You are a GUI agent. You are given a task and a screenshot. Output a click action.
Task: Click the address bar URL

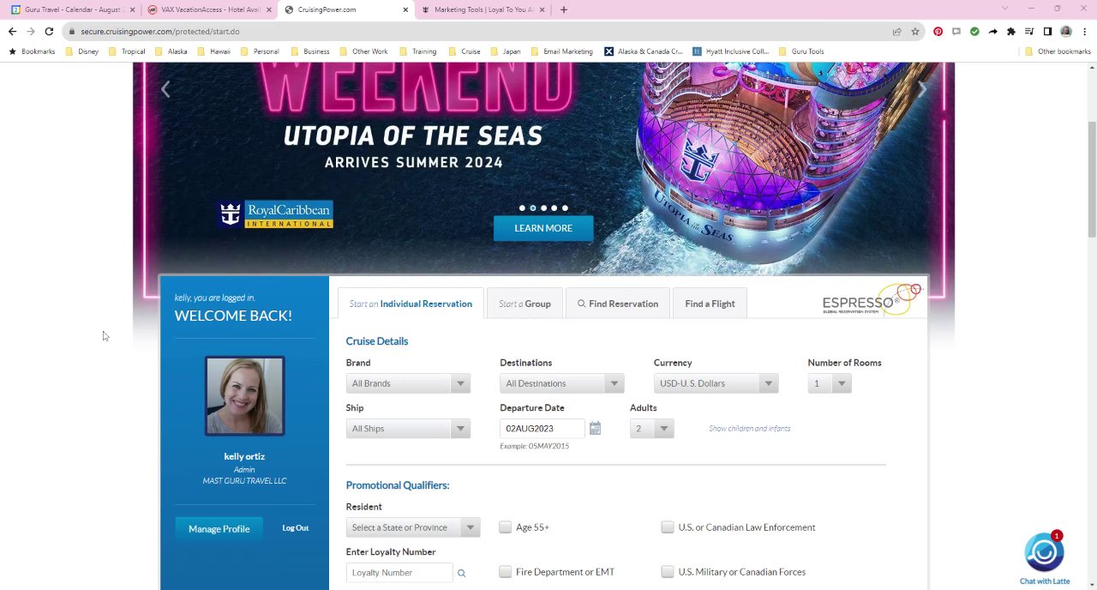click(x=159, y=32)
